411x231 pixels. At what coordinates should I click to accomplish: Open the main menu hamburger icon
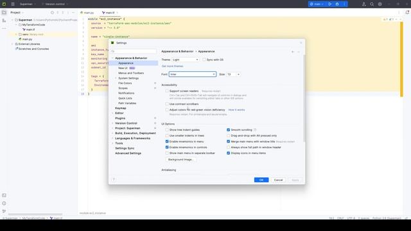(x=13, y=4)
